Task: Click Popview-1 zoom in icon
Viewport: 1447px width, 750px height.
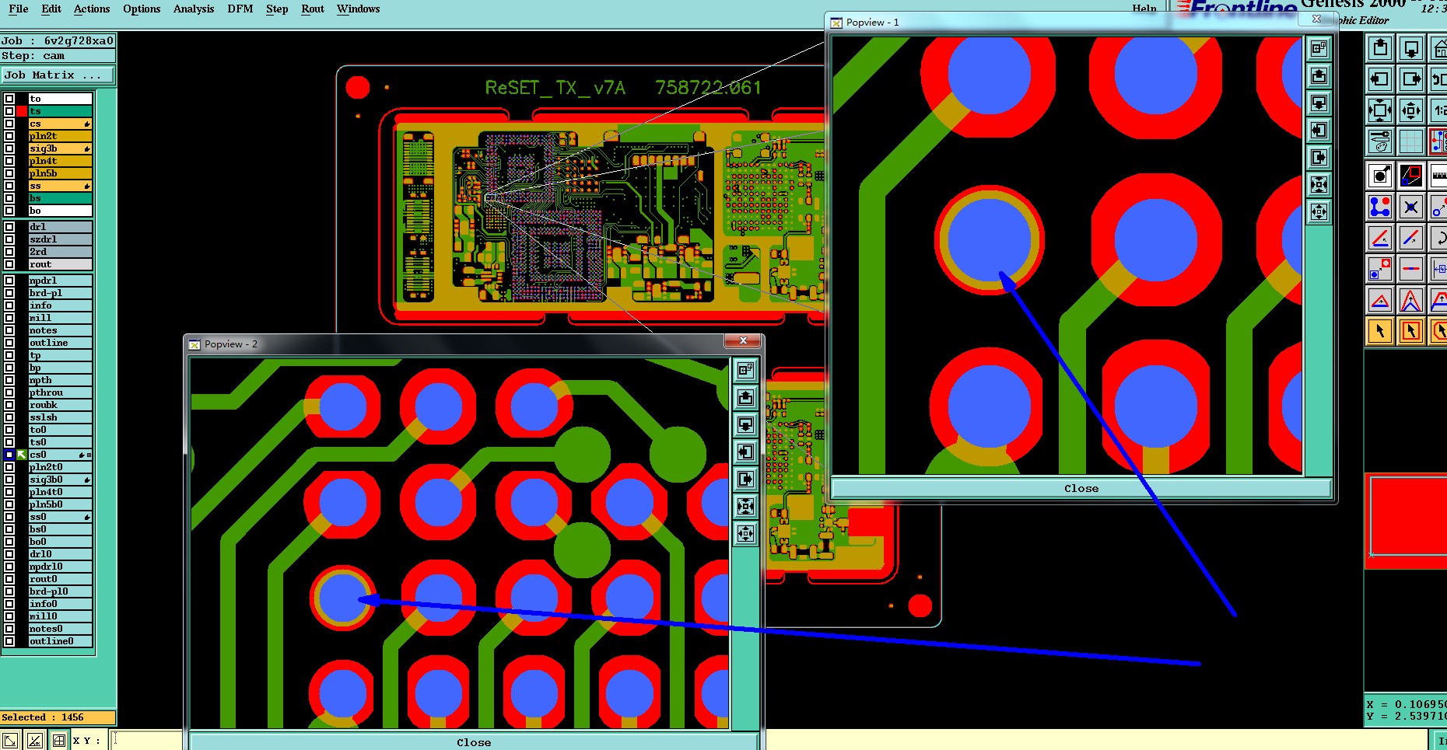Action: [1319, 185]
